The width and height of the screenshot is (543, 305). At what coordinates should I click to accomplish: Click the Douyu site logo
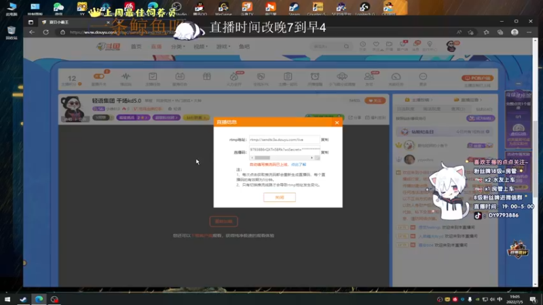pyautogui.click(x=108, y=47)
